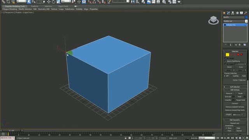The width and height of the screenshot is (249, 140).
Task: Toggle the Window/Crossing selection icon
Action: point(43,2)
